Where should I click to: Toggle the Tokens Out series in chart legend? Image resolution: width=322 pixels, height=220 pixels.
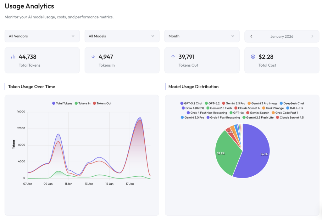[104, 103]
